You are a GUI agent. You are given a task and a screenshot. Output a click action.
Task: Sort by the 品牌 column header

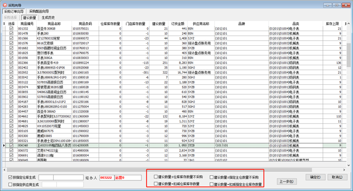tap(241, 24)
